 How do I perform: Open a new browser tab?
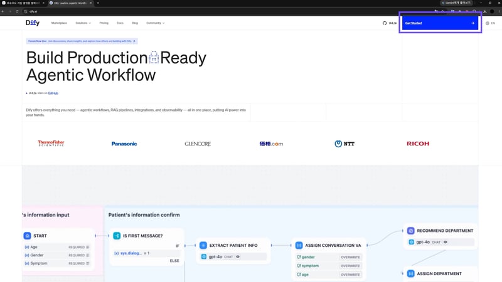point(98,3)
